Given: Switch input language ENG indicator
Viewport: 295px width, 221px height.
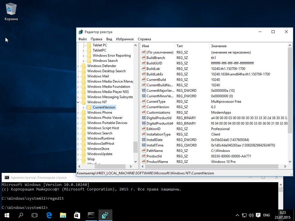Looking at the screenshot, I should [266, 215].
